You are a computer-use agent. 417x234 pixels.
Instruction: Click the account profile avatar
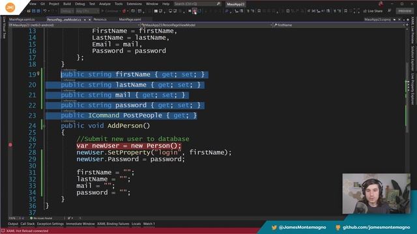point(381,4)
